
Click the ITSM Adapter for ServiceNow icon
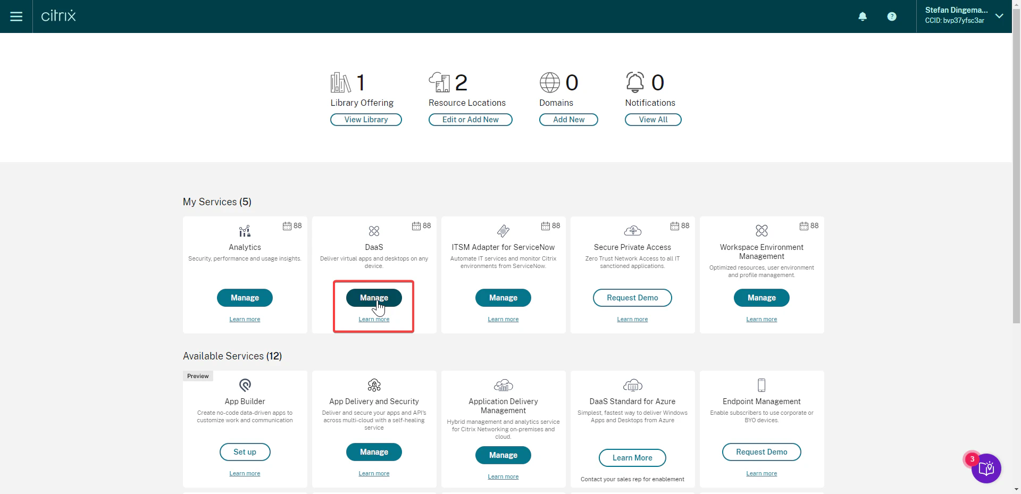[x=503, y=231]
